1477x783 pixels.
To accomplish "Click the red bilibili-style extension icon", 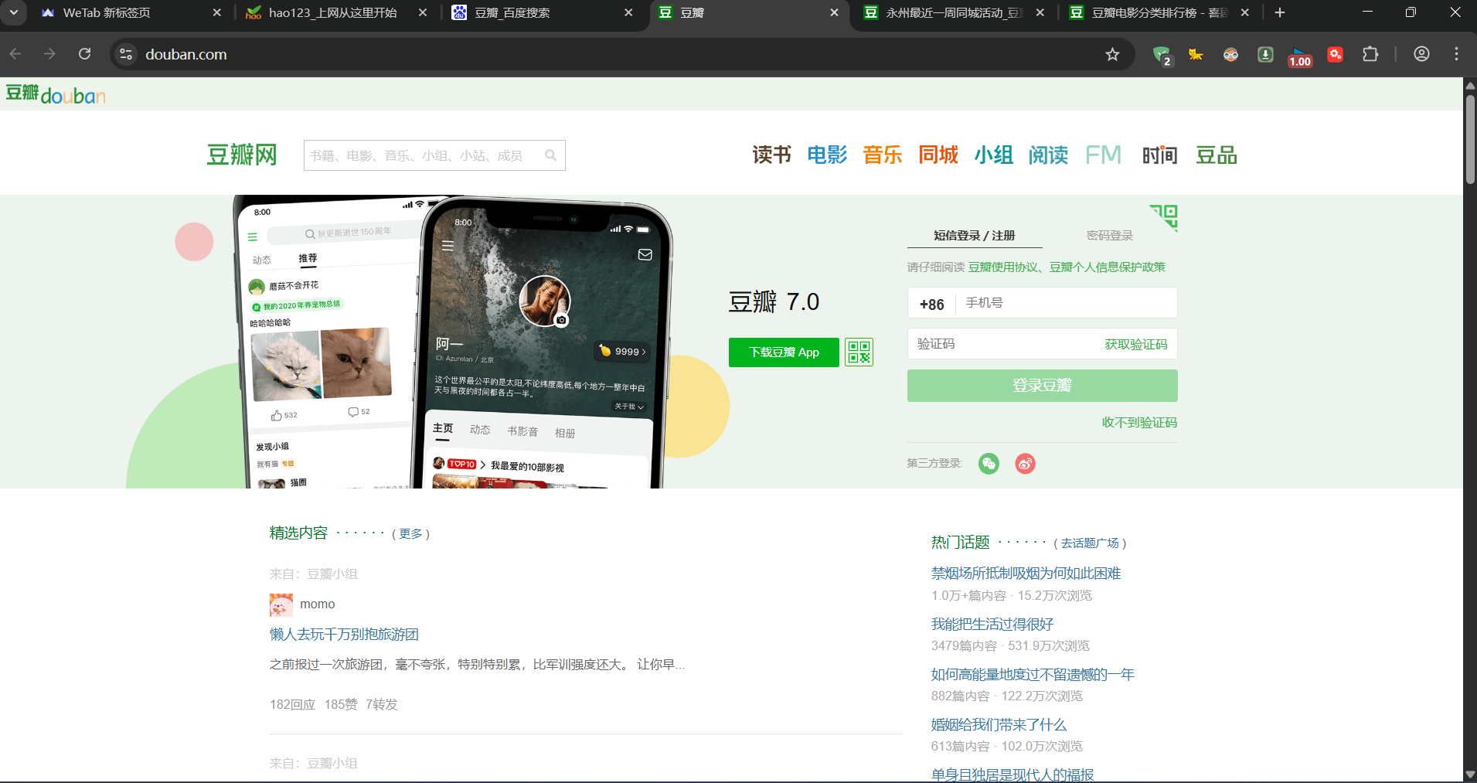I will pyautogui.click(x=1335, y=54).
